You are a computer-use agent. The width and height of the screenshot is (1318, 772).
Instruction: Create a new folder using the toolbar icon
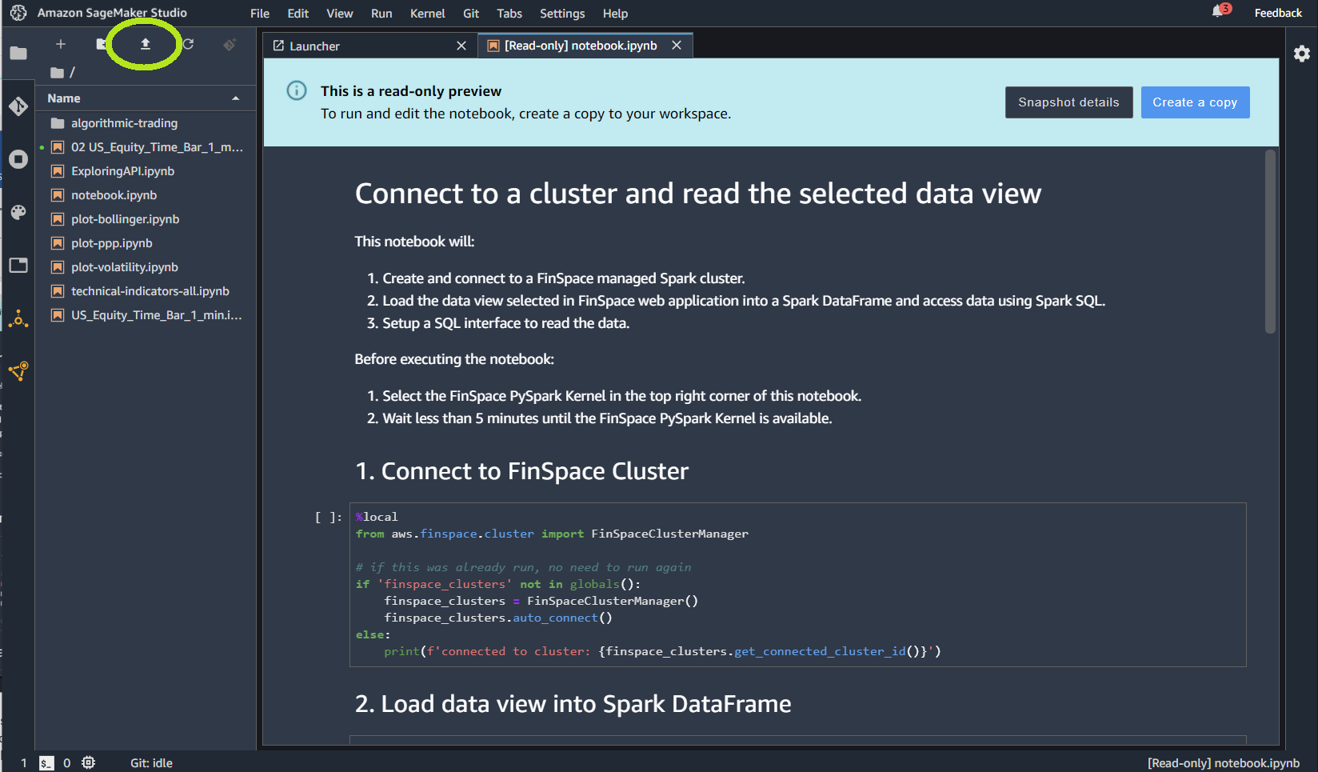(102, 44)
